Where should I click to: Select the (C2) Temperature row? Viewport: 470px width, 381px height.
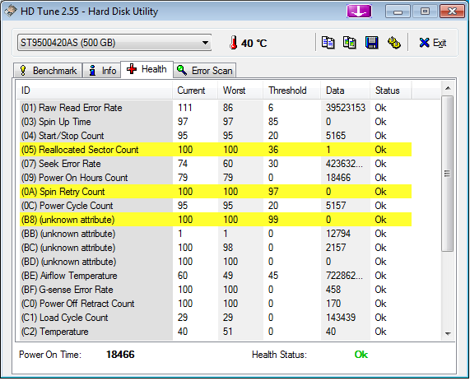[x=216, y=332]
